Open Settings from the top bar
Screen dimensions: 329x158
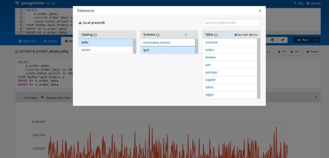pos(314,3)
